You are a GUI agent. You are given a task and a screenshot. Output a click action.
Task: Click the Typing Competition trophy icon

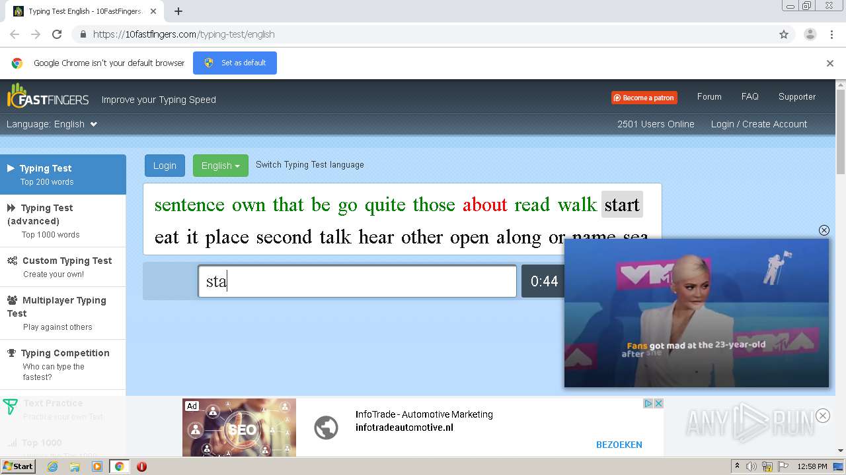(11, 353)
